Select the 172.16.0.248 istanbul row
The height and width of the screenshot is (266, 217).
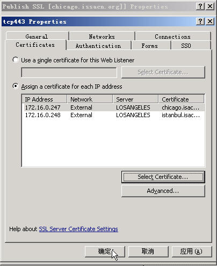113,115
